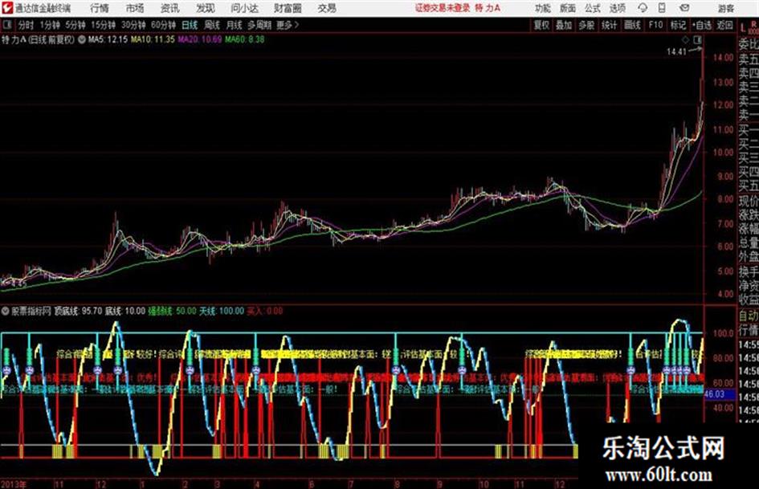Toggle the side panel icon atop main chart
The image size is (759, 489).
tap(697, 40)
